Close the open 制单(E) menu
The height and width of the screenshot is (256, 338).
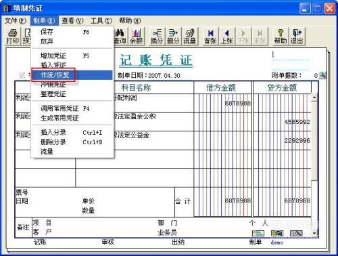point(44,21)
